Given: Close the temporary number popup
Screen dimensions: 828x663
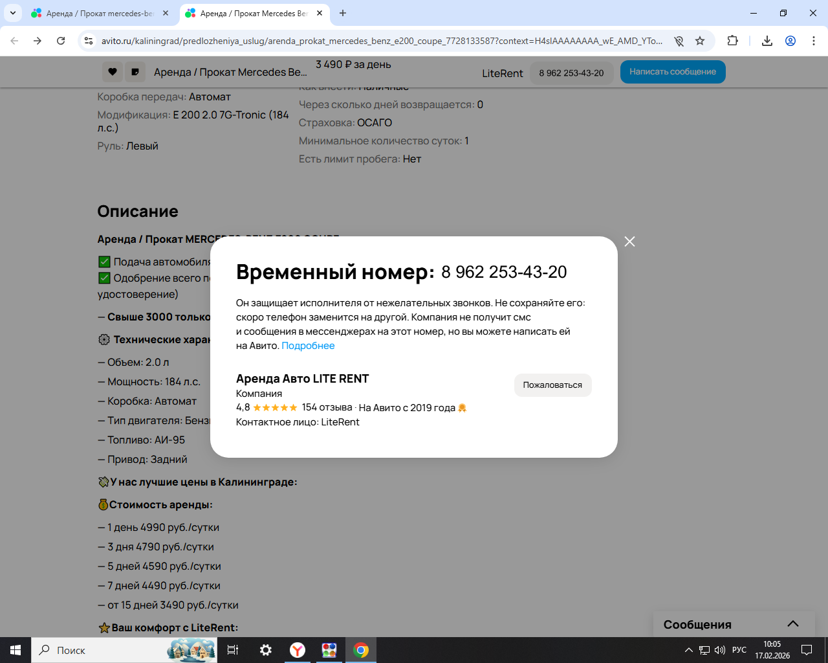Looking at the screenshot, I should point(629,242).
